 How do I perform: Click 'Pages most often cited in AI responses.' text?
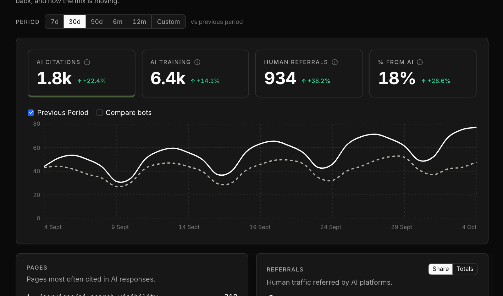[x=91, y=279]
